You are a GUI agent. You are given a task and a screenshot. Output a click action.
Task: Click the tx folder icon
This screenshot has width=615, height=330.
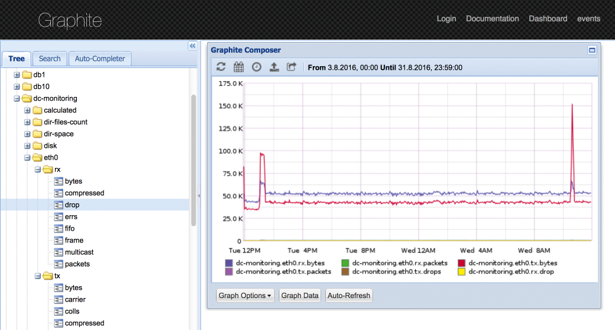point(48,276)
